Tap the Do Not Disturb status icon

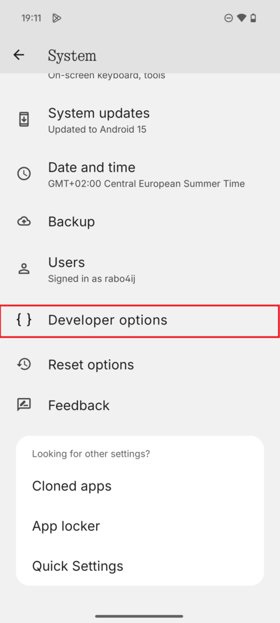click(x=229, y=18)
